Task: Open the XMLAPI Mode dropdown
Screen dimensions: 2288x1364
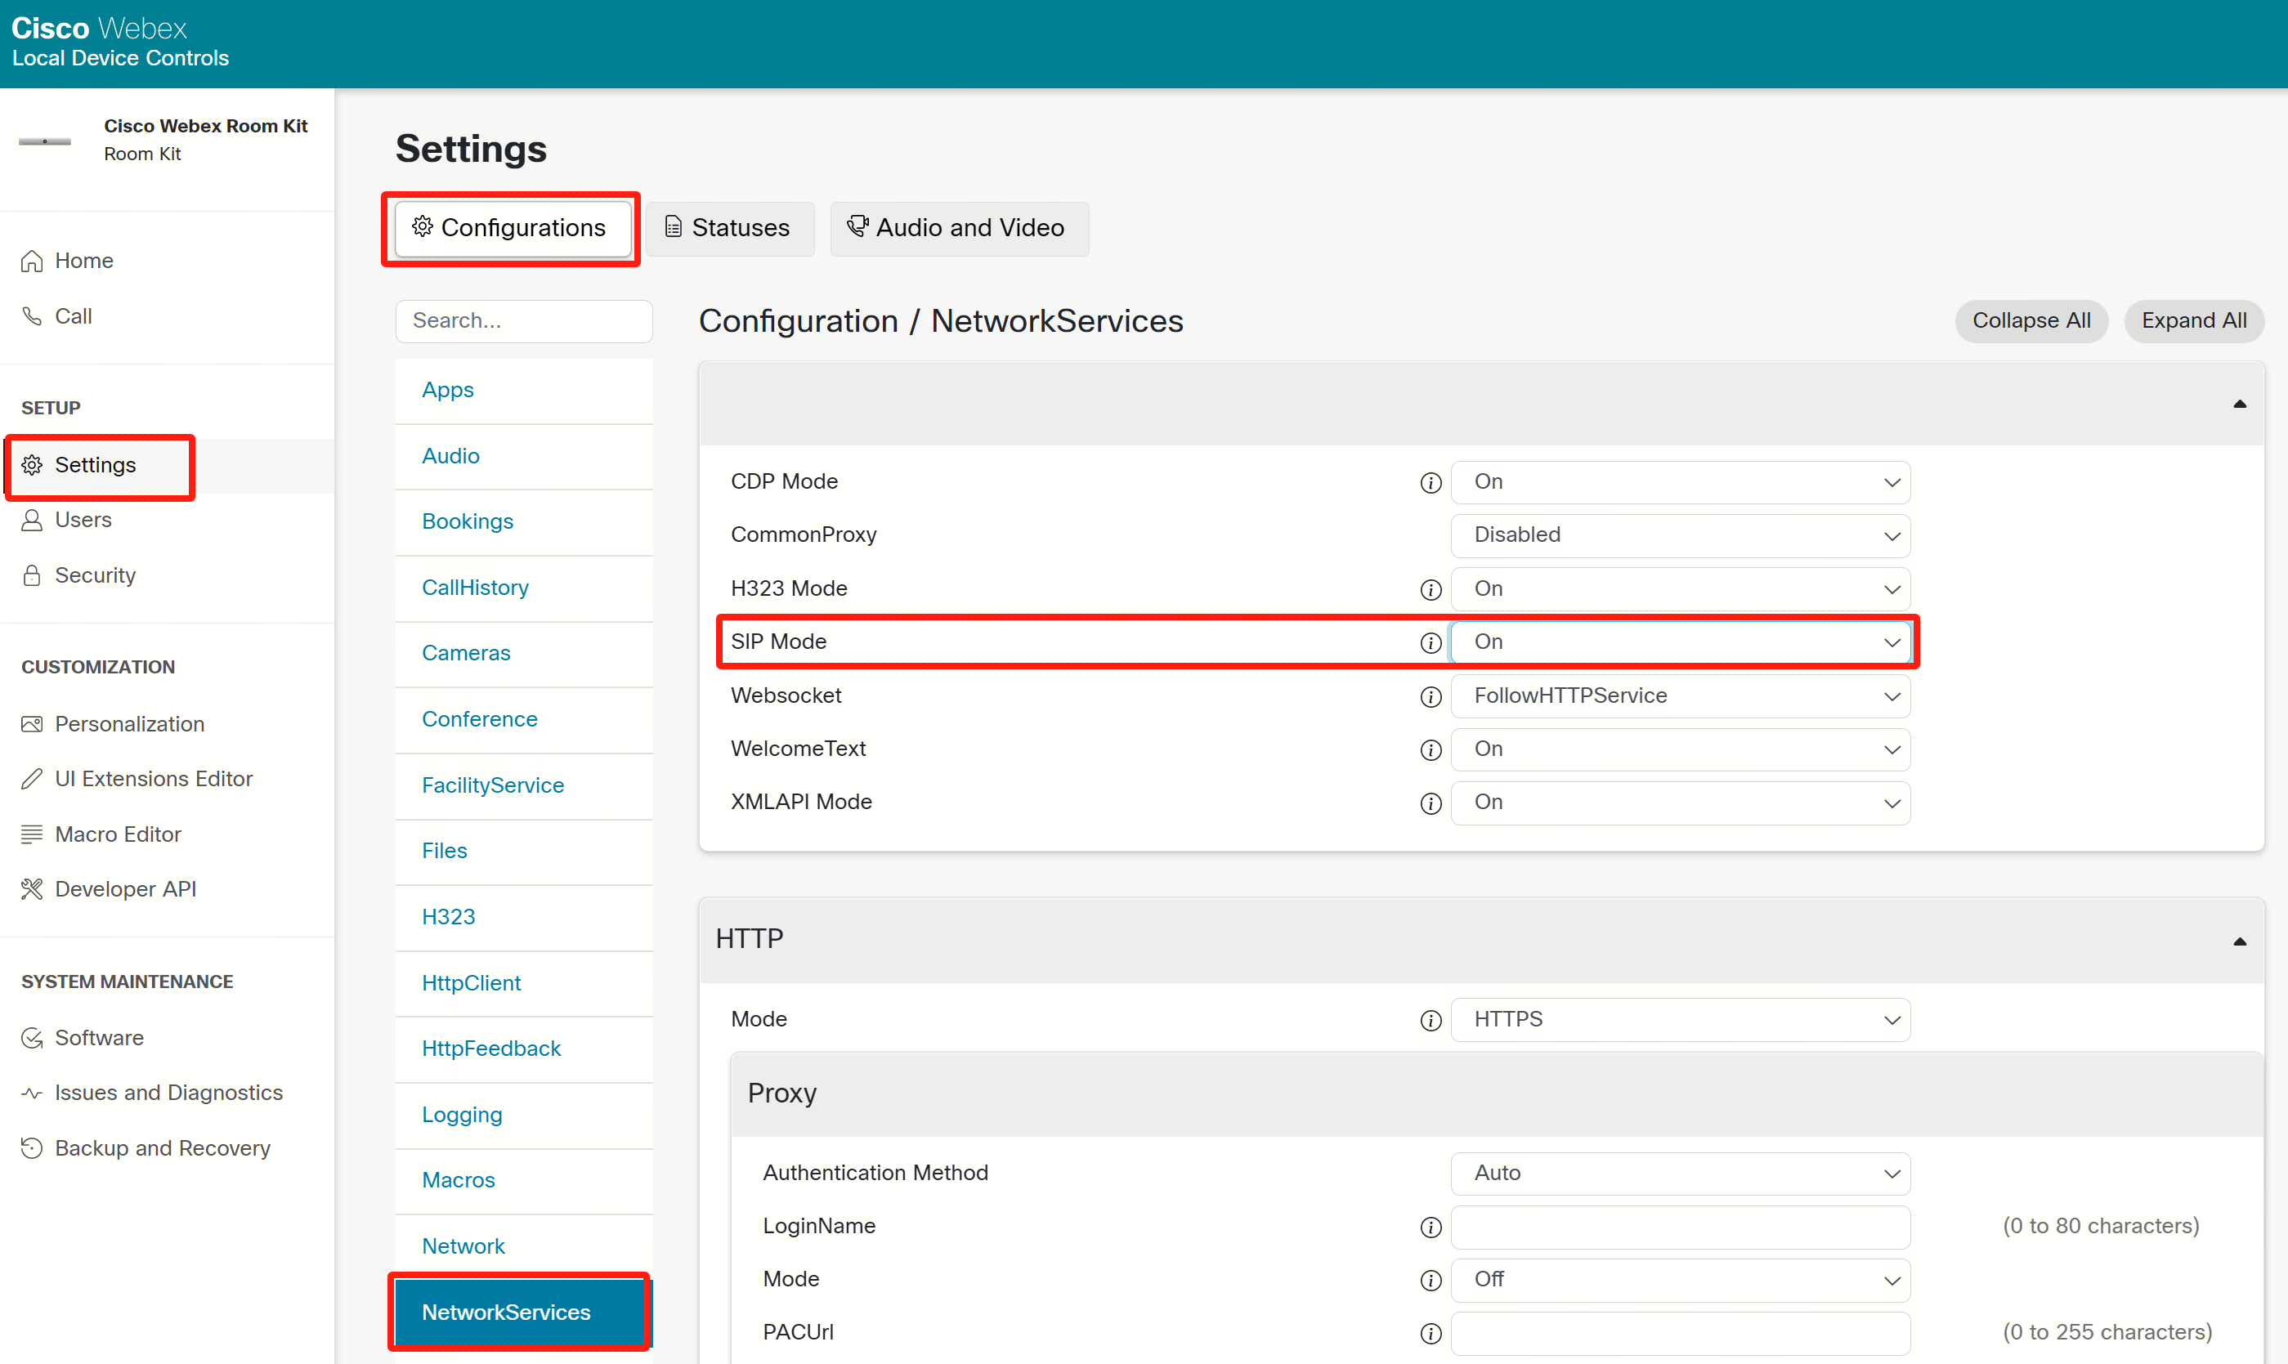Action: point(1681,803)
